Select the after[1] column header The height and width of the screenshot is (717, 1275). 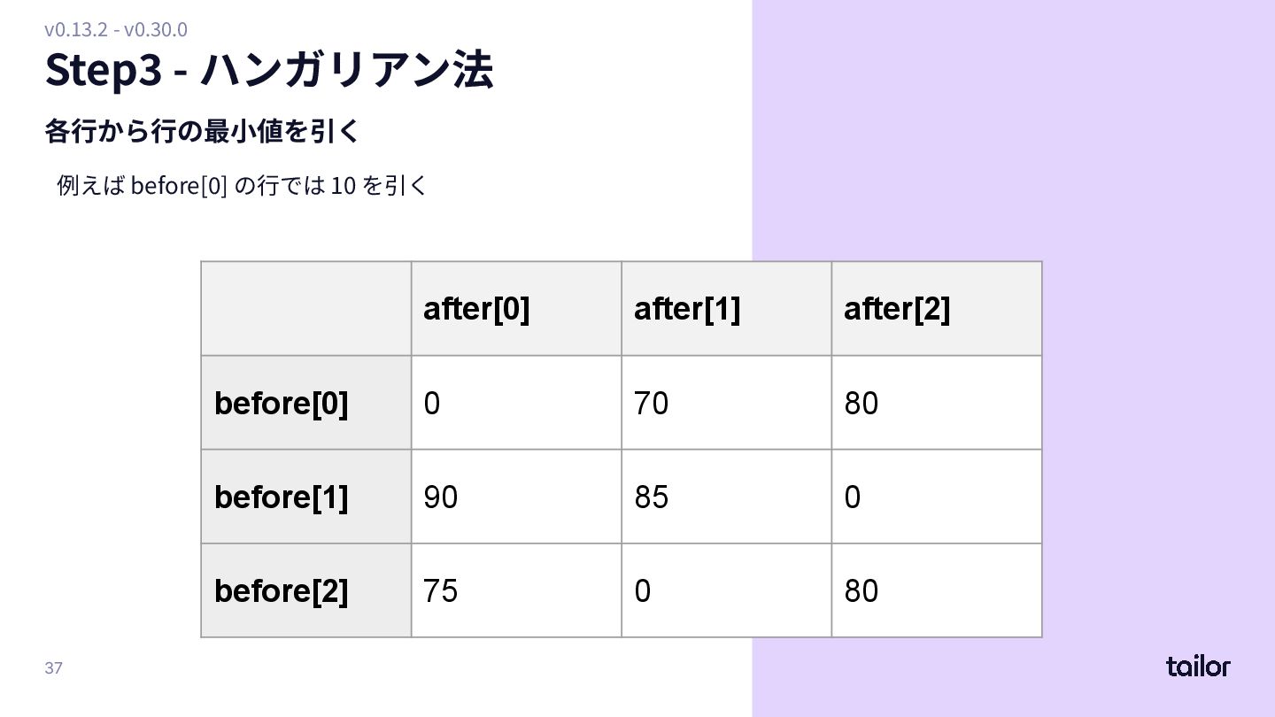tap(687, 309)
